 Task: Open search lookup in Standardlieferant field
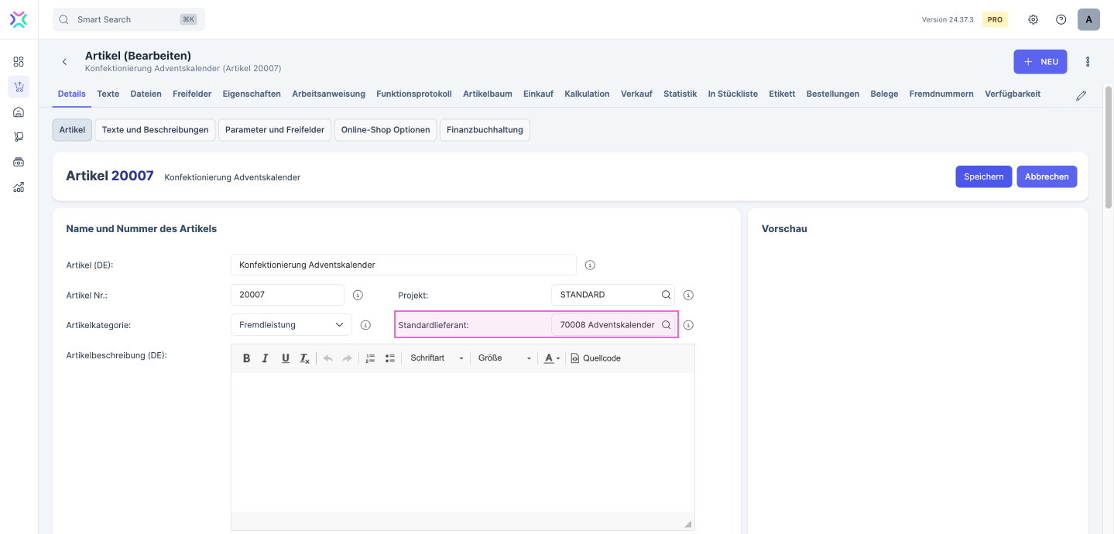click(666, 325)
